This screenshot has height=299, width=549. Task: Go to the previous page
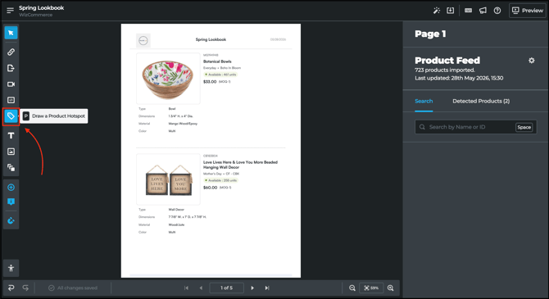coord(201,288)
